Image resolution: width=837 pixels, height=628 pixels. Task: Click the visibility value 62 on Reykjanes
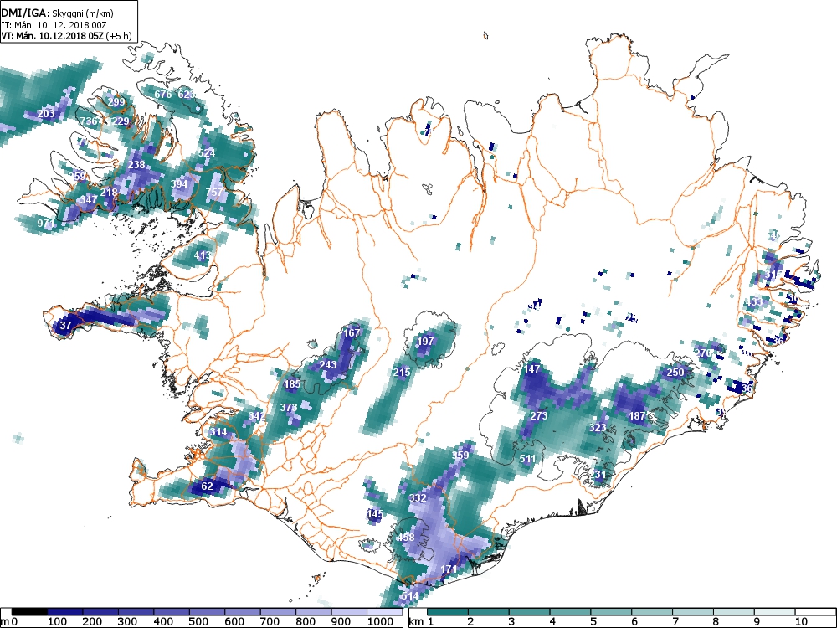click(x=207, y=486)
